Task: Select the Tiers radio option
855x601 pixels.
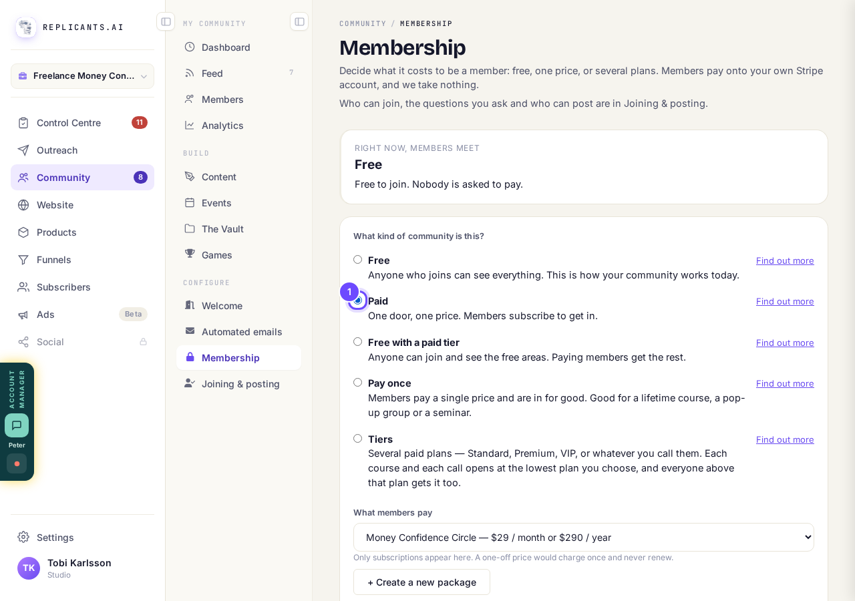Action: 358,439
